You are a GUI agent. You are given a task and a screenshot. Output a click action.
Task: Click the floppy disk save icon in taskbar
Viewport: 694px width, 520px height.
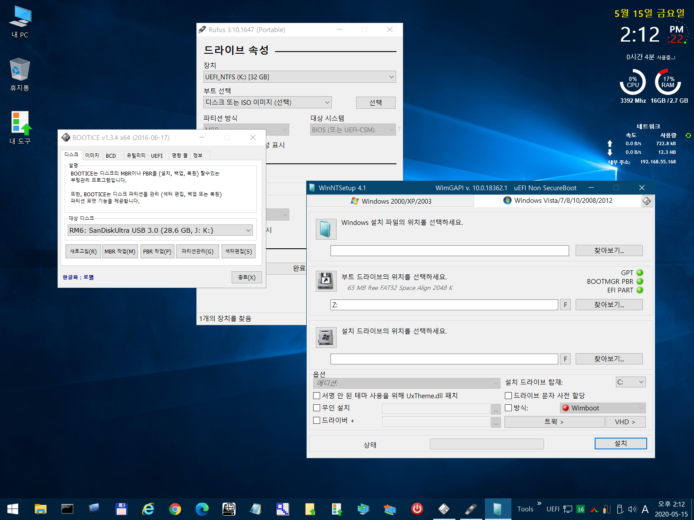pos(121,509)
